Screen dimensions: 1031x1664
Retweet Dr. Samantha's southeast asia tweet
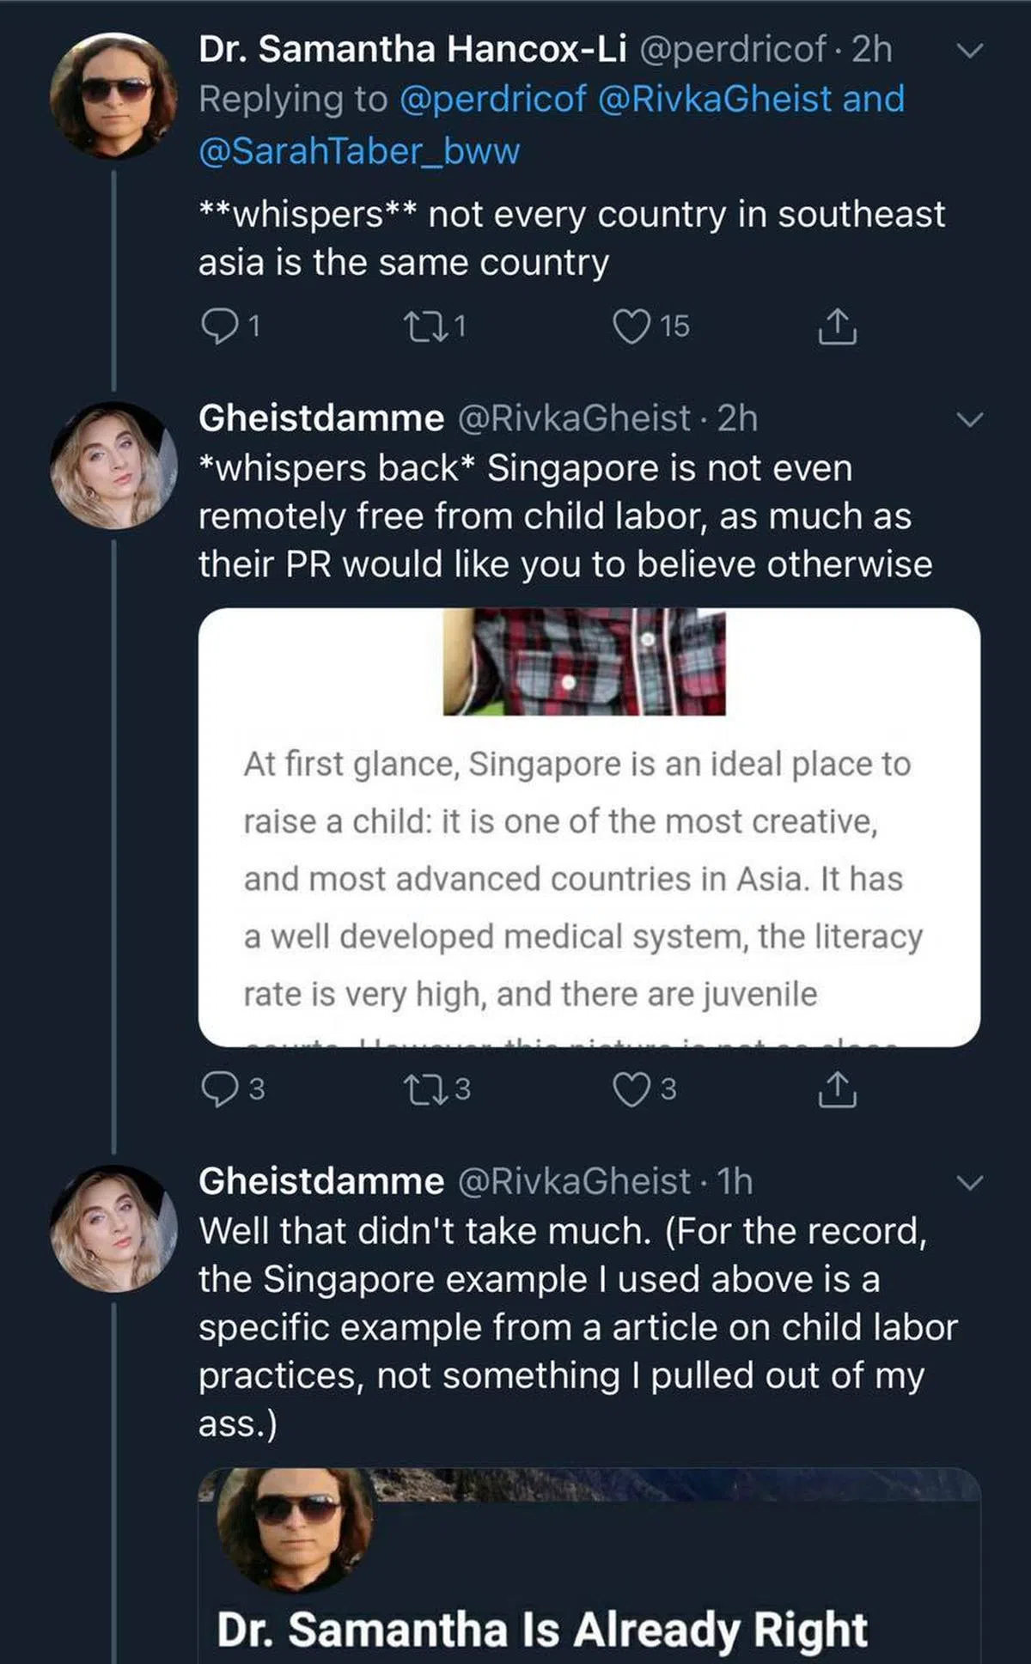click(422, 326)
